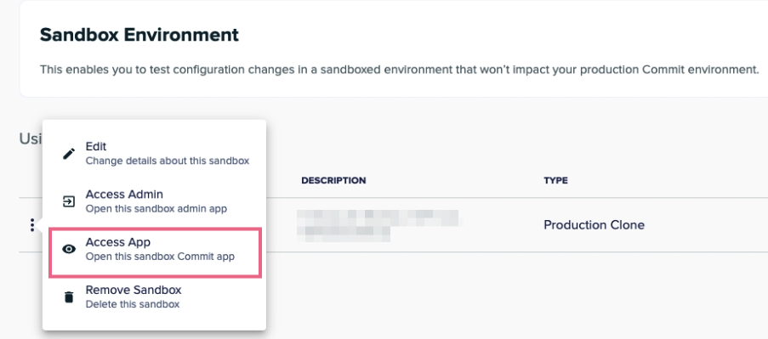Click the sandbox explanation paragraph text

coord(399,70)
